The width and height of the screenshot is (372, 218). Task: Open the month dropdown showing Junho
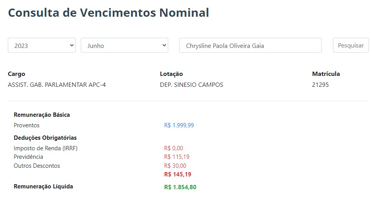tap(124, 45)
